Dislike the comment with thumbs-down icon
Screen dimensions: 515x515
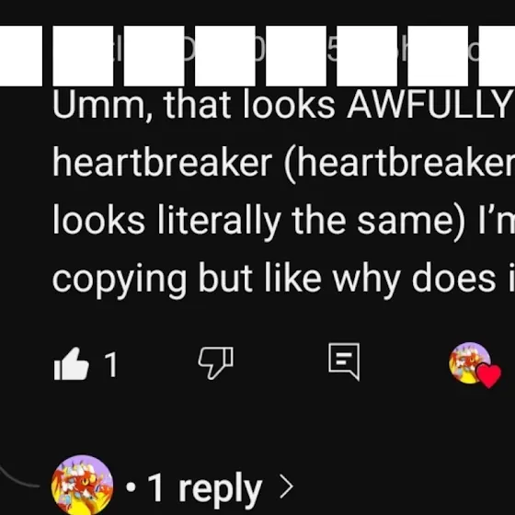[x=216, y=362]
